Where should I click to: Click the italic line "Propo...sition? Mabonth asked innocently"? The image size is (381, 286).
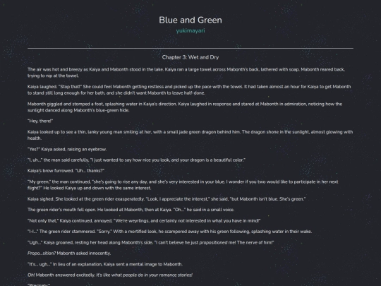(x=69, y=254)
